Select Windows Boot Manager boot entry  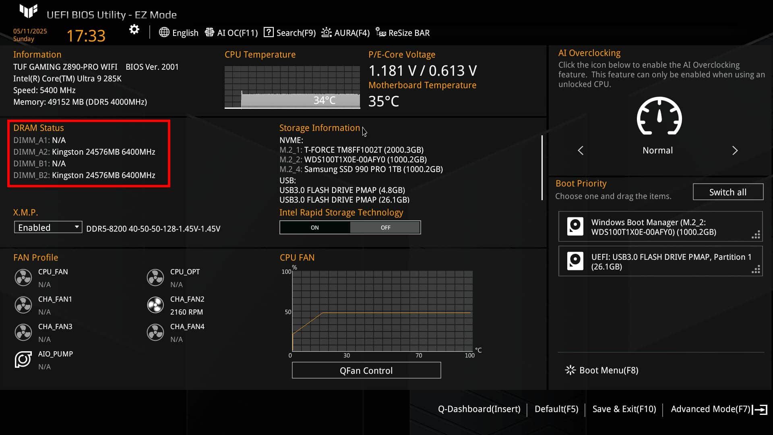[x=660, y=227]
